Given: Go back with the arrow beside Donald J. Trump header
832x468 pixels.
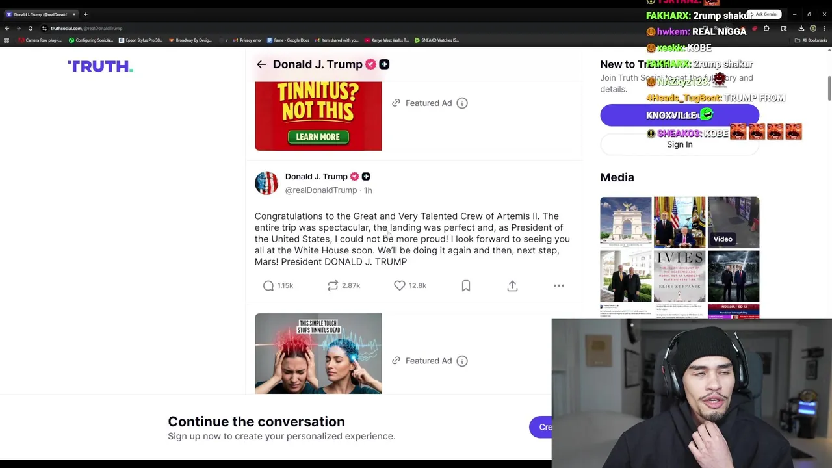Looking at the screenshot, I should pos(261,64).
